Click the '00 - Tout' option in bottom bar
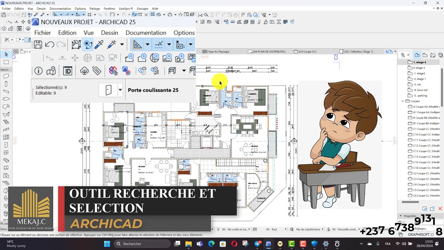Screen dimensions: 444x250 272,229
